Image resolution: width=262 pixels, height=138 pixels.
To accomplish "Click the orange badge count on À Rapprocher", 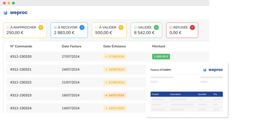I will (40, 27).
